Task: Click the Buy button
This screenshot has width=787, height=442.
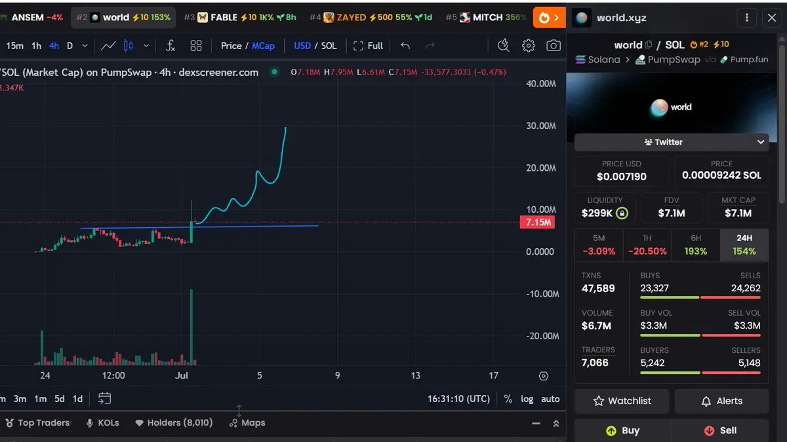Action: pos(622,430)
